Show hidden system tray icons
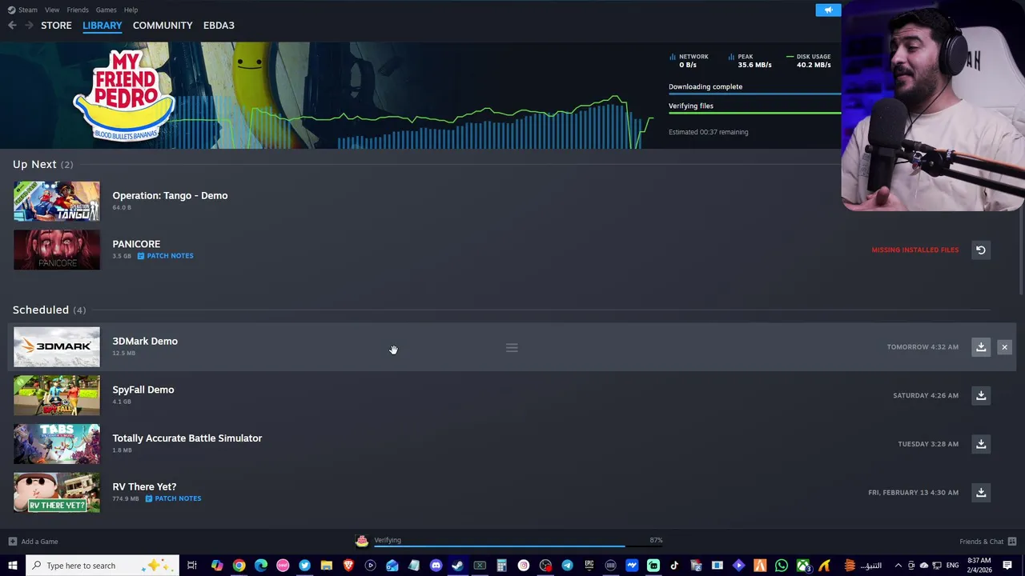Screen dimensions: 1025x576 coord(898,566)
